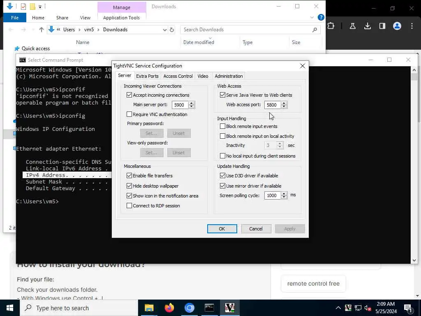Click Refresh button in Explorer address bar
The height and width of the screenshot is (316, 421).
172,30
